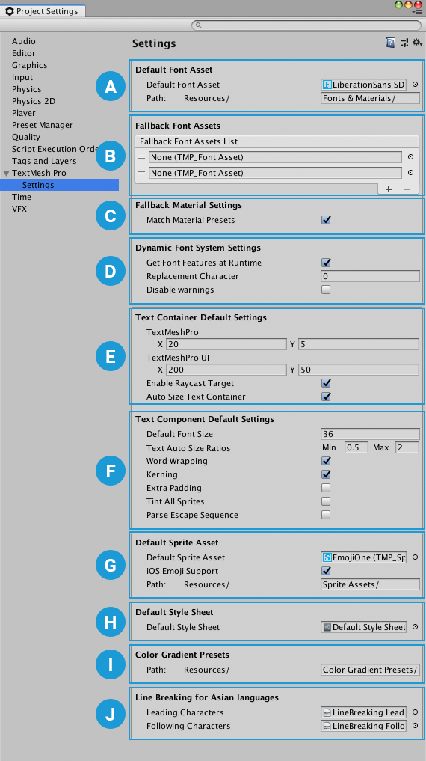The height and width of the screenshot is (761, 426).
Task: Open the window options menu at top right
Action: [x=416, y=13]
